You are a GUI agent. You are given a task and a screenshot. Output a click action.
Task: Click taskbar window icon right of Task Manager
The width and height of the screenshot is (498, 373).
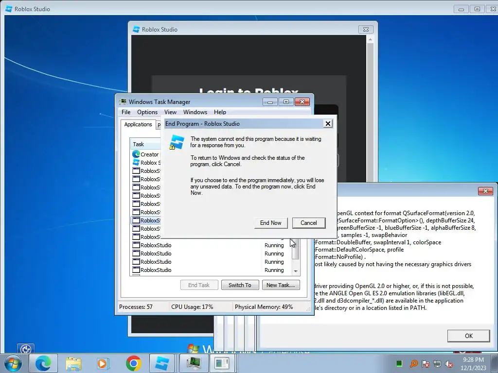point(222,363)
